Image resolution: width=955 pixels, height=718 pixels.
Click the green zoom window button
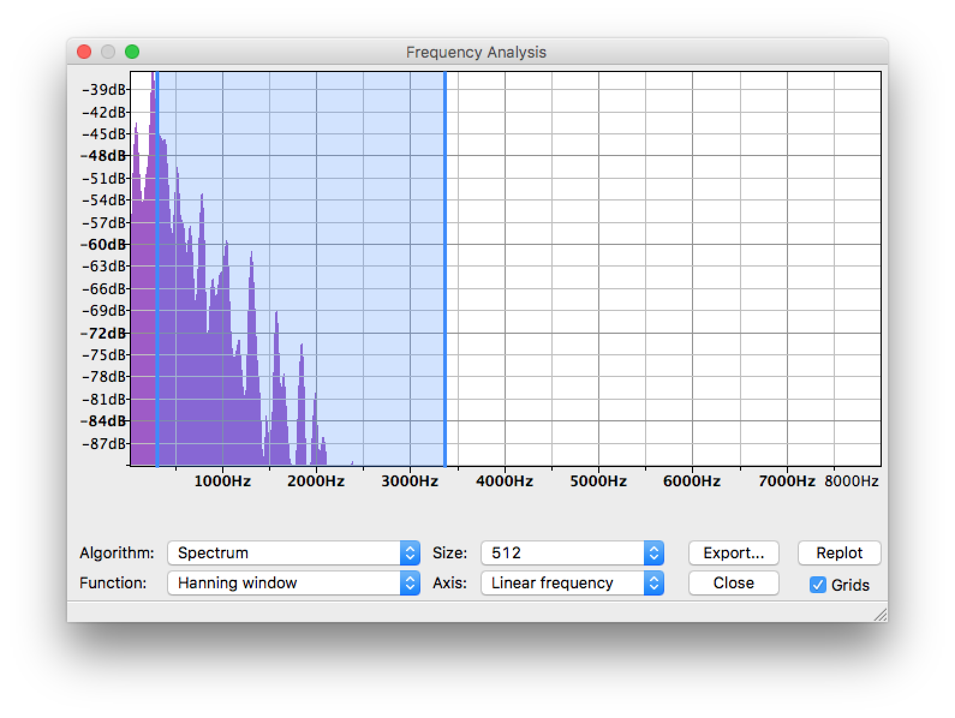132,52
